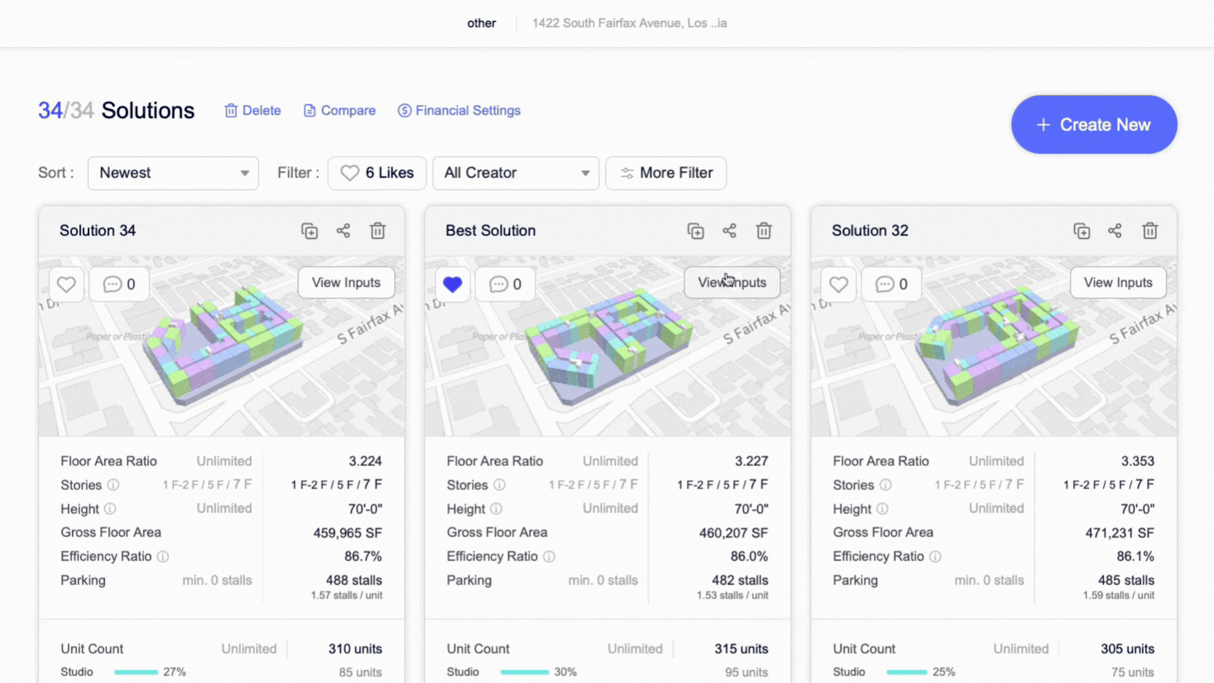Share Solution 34 via share icon
The image size is (1214, 683).
click(x=343, y=231)
